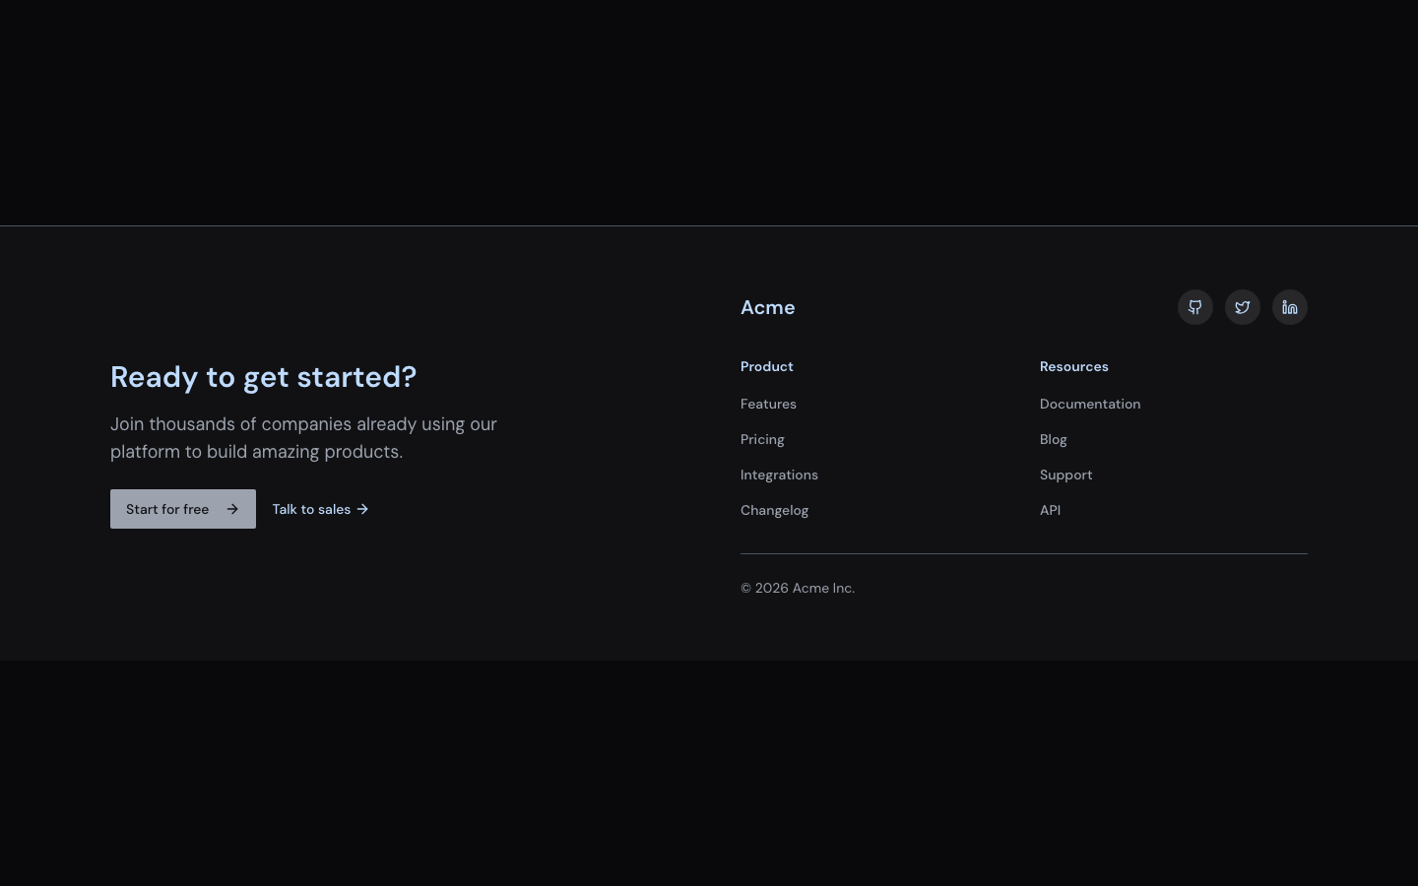Open the Changelog page
The image size is (1418, 886).
(x=774, y=510)
